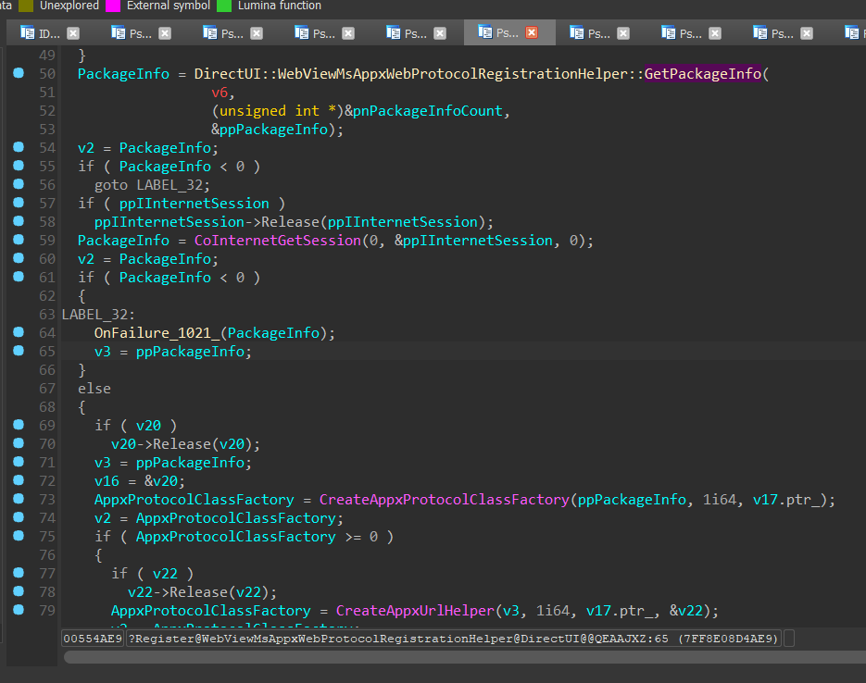Viewport: 866px width, 683px height.
Task: Click the icon of the ID... tab
Action: [27, 33]
